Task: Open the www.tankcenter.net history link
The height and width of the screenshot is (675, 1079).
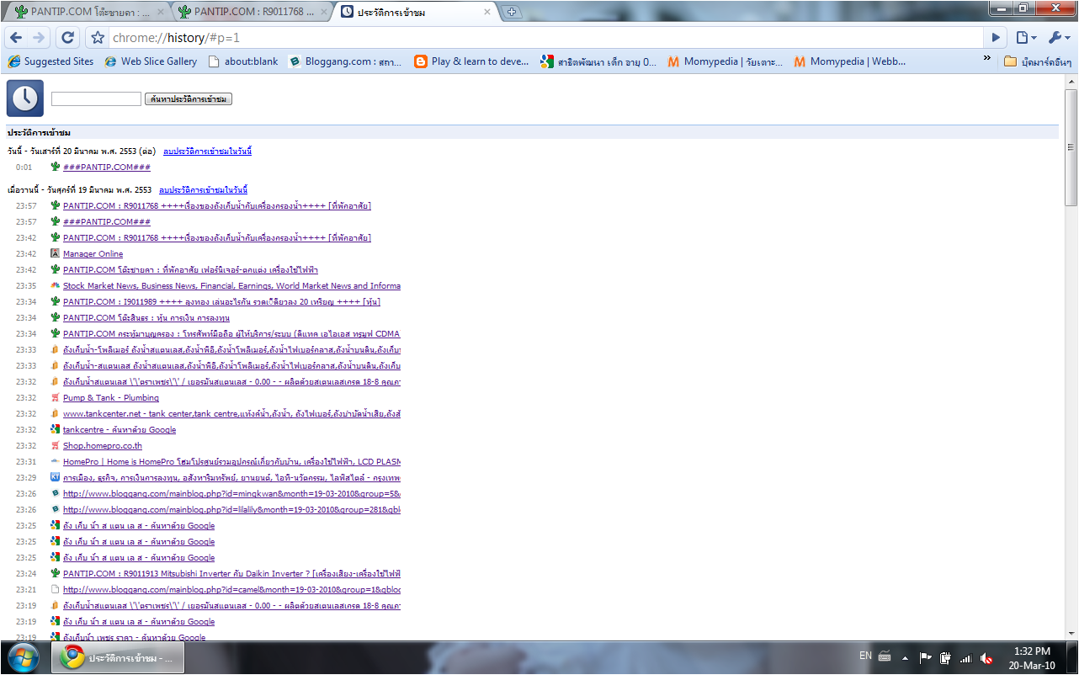Action: 231,414
